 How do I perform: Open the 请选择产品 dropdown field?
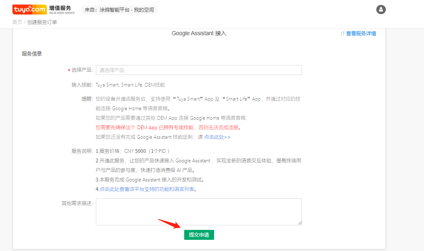pos(199,70)
